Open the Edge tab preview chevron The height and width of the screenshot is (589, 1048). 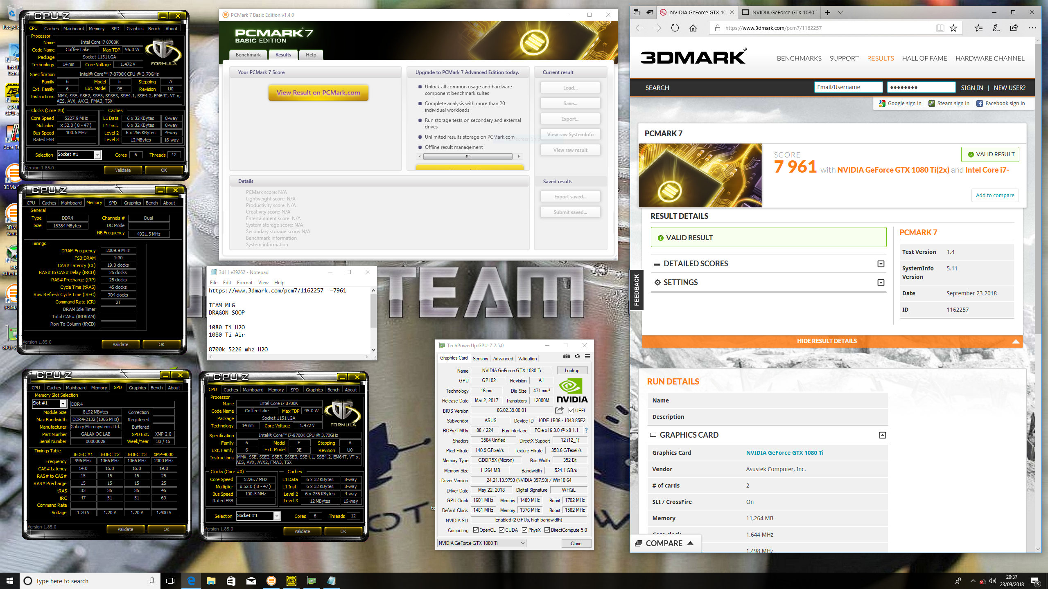(840, 12)
